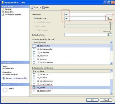Click the Database User window title icon
The image size is (115, 104).
(x=2, y=2)
